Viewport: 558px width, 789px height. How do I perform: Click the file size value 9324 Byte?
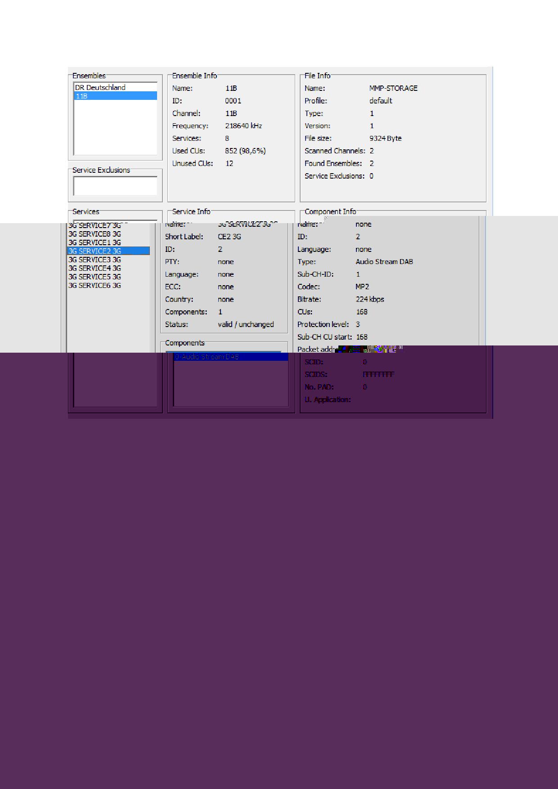pyautogui.click(x=385, y=139)
